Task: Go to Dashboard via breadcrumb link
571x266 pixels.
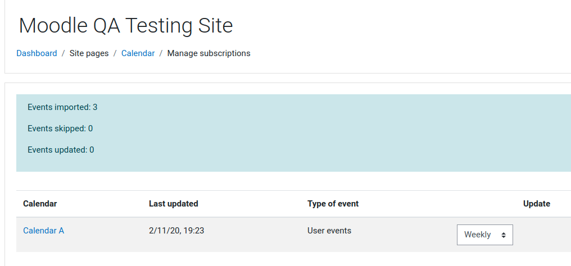Action: point(37,53)
